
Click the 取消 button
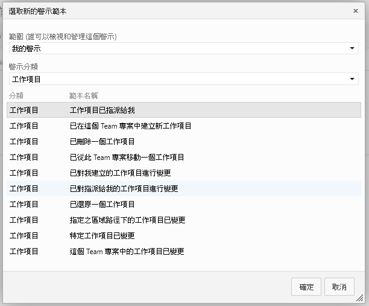[x=339, y=287]
